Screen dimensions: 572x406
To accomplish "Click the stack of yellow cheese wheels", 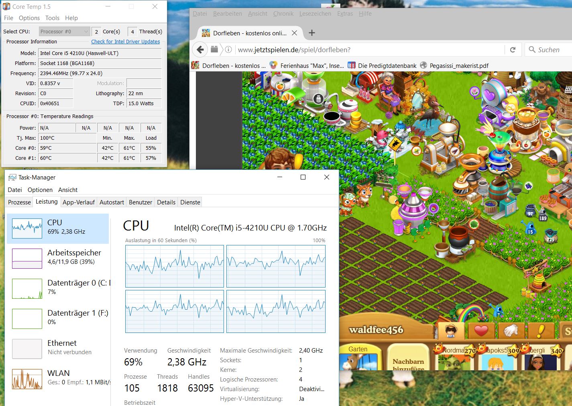I will [356, 119].
